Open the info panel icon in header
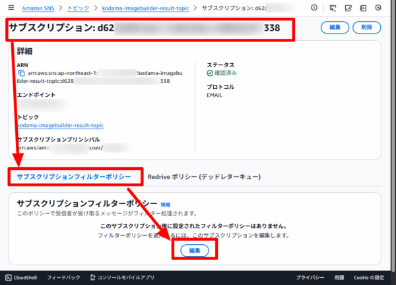396x285 pixels. point(314,8)
